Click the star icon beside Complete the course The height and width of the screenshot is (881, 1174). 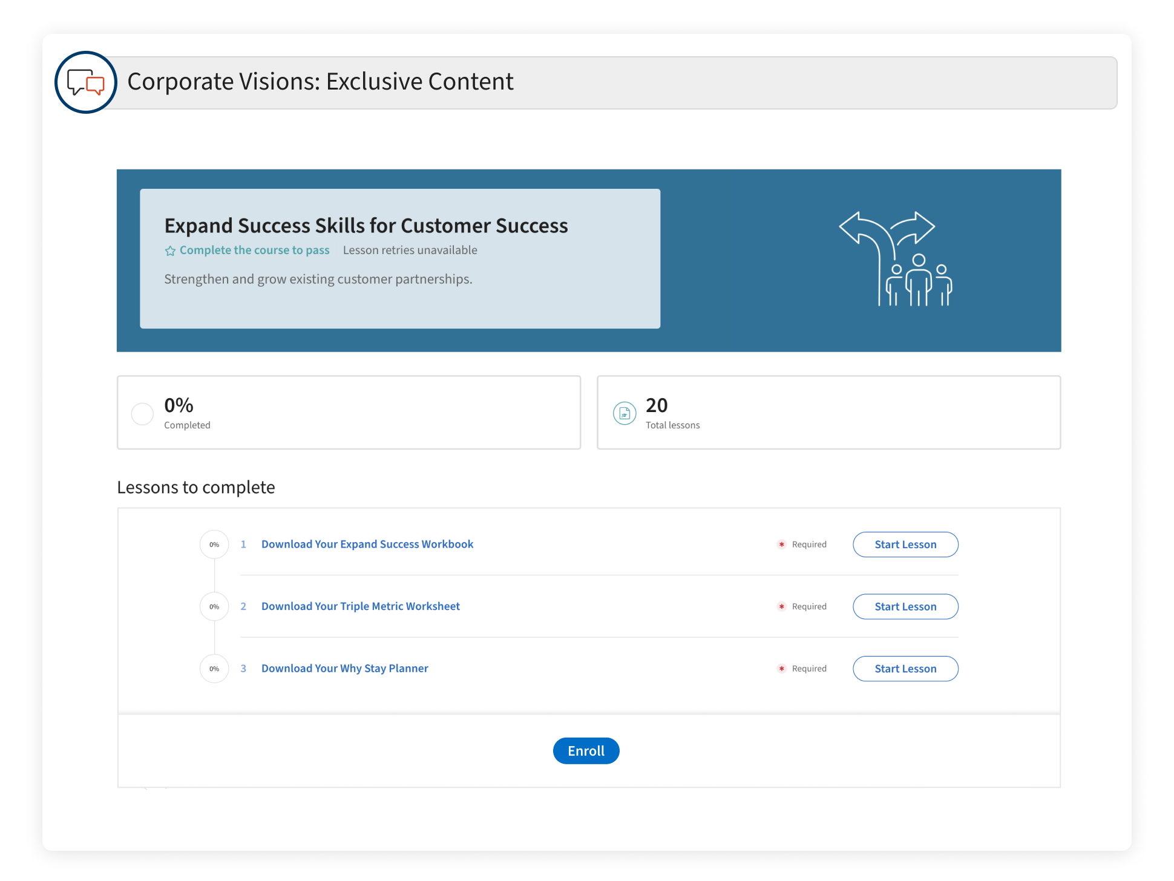170,251
